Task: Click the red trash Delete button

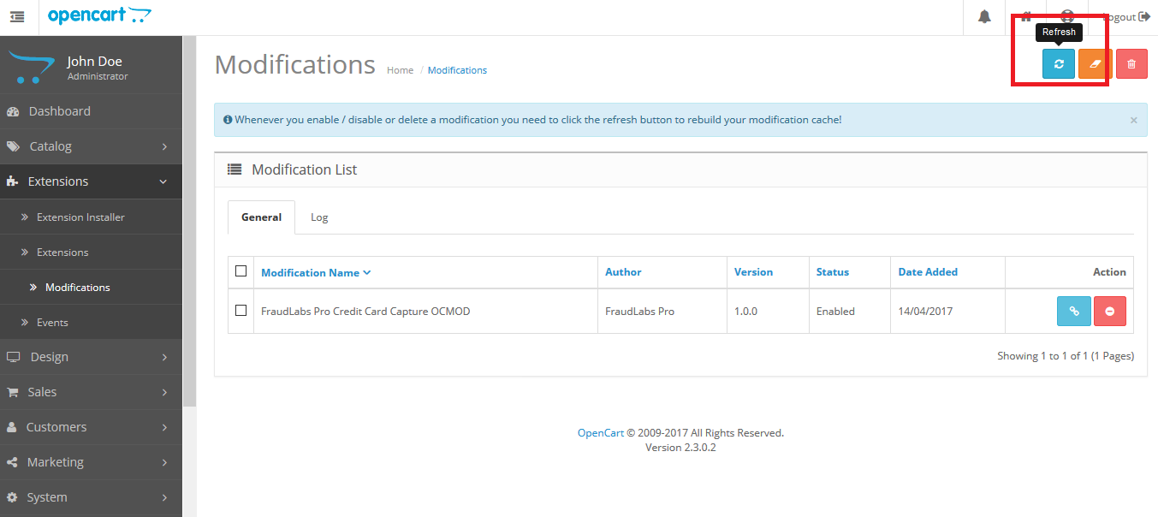Action: pyautogui.click(x=1131, y=64)
